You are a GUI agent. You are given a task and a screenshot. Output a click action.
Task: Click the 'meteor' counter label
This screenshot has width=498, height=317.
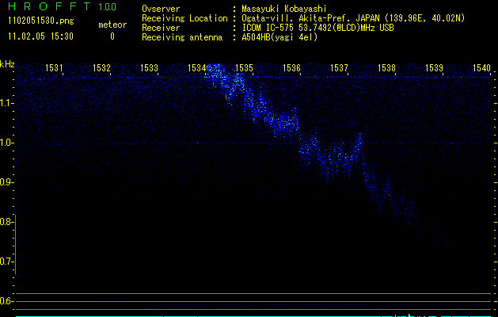pyautogui.click(x=112, y=25)
